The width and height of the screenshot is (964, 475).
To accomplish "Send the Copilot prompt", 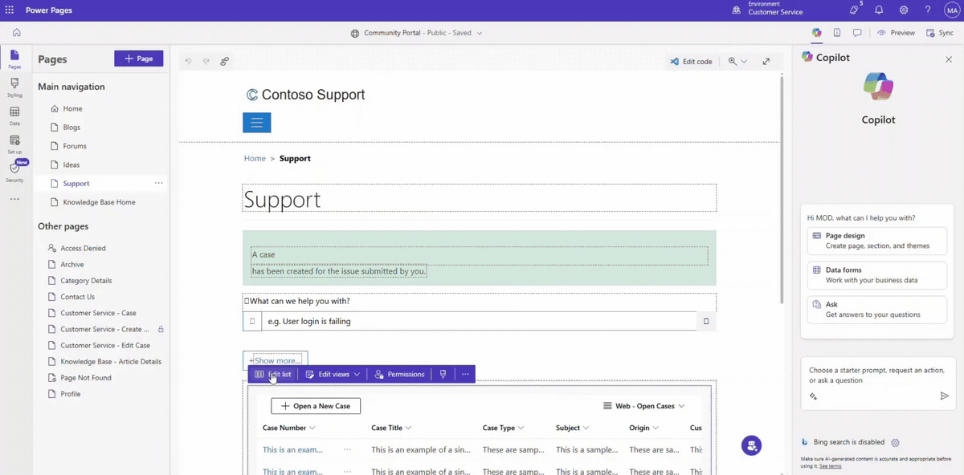I will [945, 396].
